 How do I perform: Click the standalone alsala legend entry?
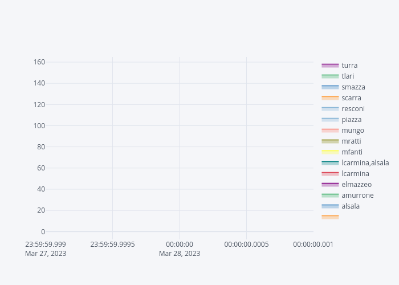(351, 206)
